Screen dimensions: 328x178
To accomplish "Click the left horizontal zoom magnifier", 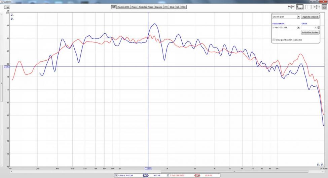I will pyautogui.click(x=318, y=164).
